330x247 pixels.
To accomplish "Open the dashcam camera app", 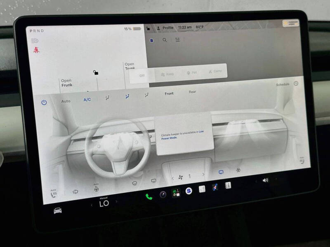I will 163,195.
